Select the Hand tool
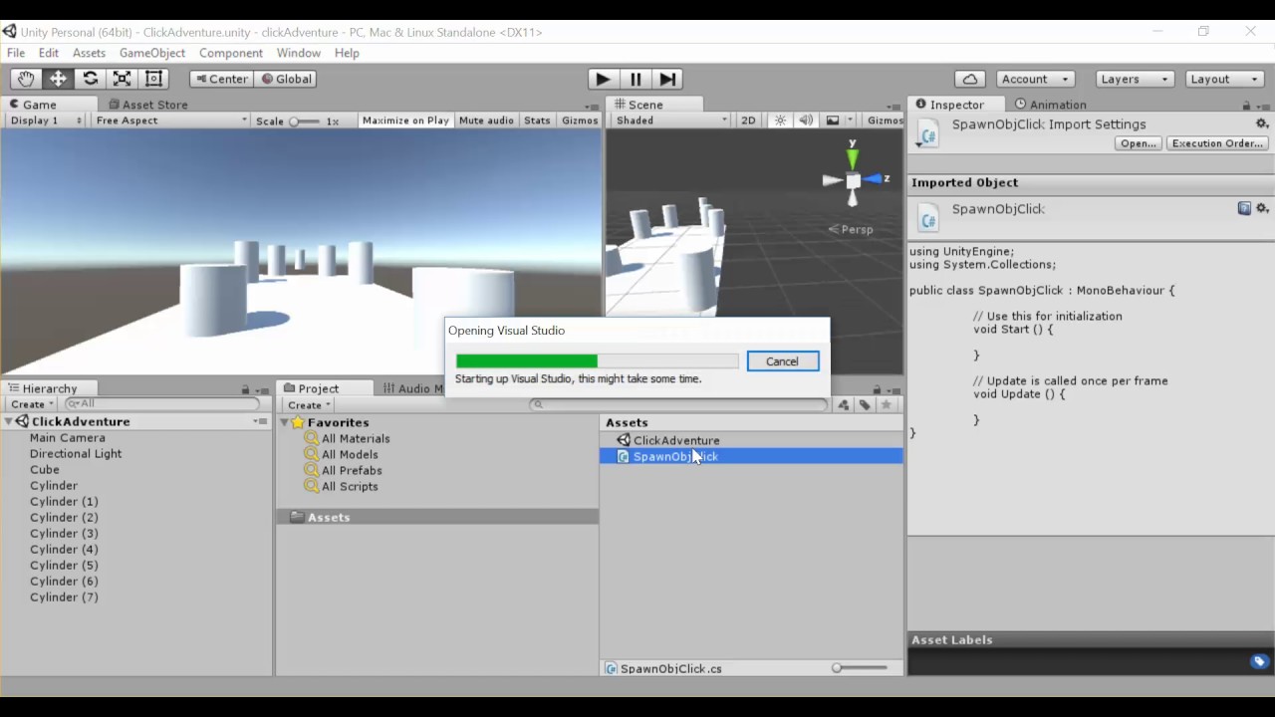 point(26,79)
